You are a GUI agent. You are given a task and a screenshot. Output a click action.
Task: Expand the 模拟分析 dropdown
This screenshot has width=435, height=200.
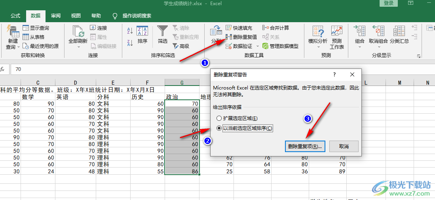click(x=318, y=47)
